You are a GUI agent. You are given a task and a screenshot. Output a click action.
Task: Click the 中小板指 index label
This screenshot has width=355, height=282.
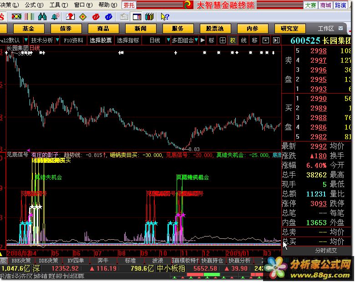[x=171, y=269]
